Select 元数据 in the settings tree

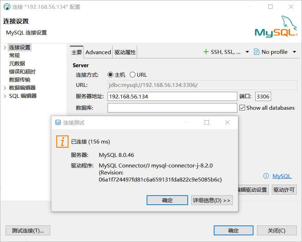click(17, 64)
